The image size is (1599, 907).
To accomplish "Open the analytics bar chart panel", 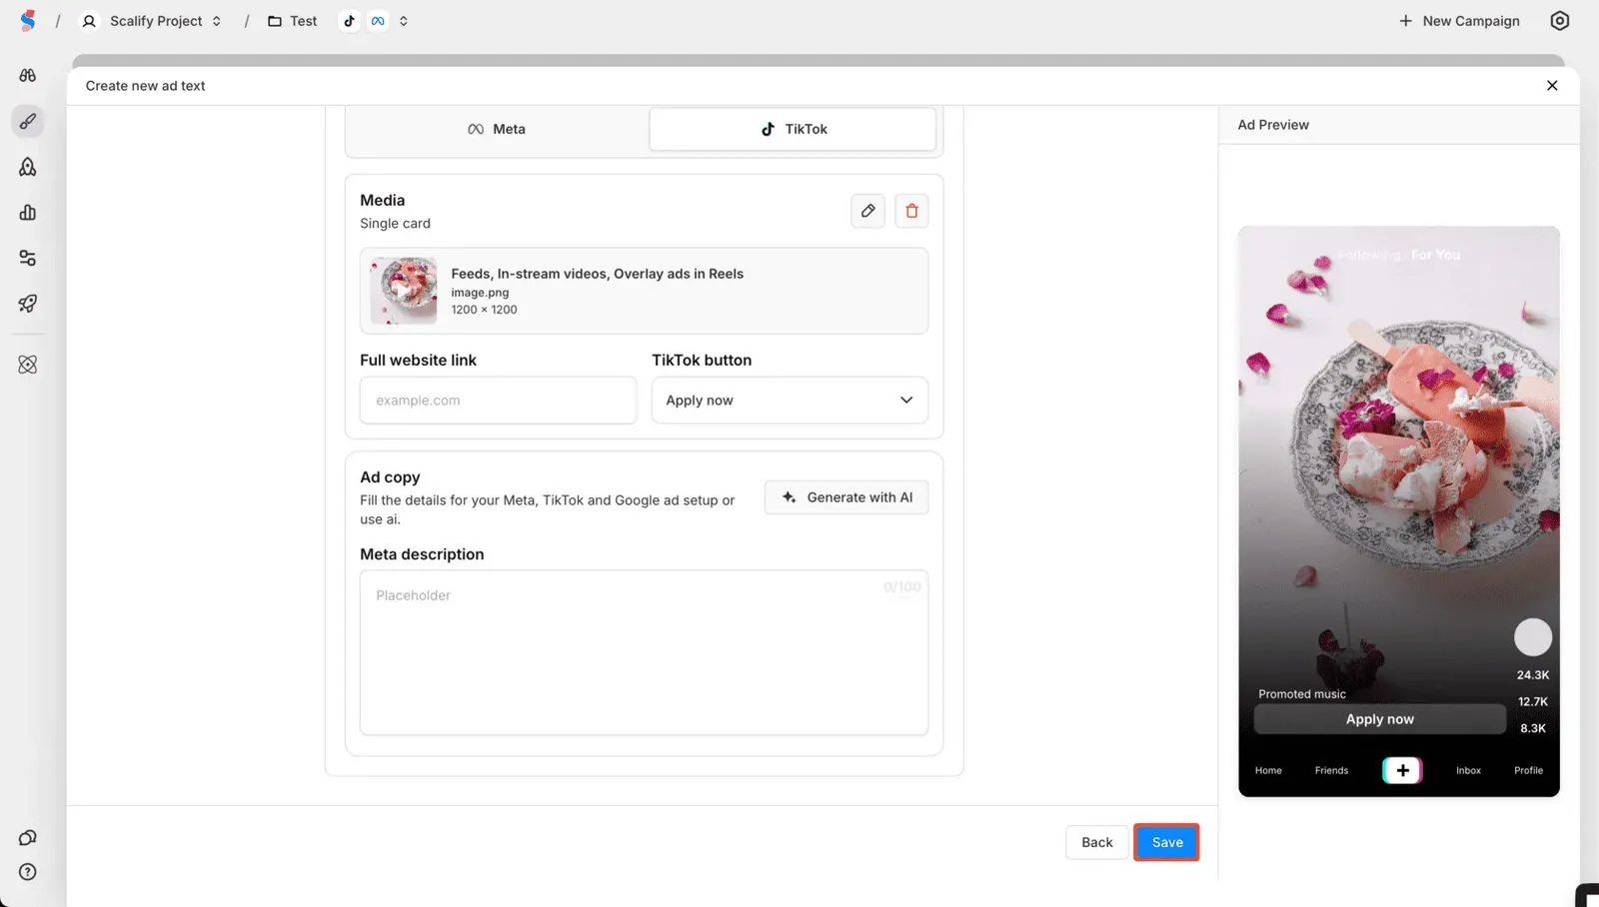I will 27,212.
